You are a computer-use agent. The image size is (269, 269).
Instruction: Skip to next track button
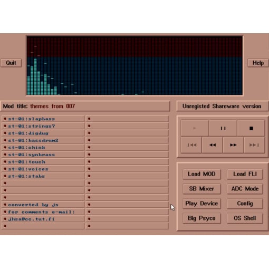tap(254, 145)
